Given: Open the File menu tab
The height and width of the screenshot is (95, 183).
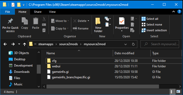Looking at the screenshot, I should pos(8,12).
